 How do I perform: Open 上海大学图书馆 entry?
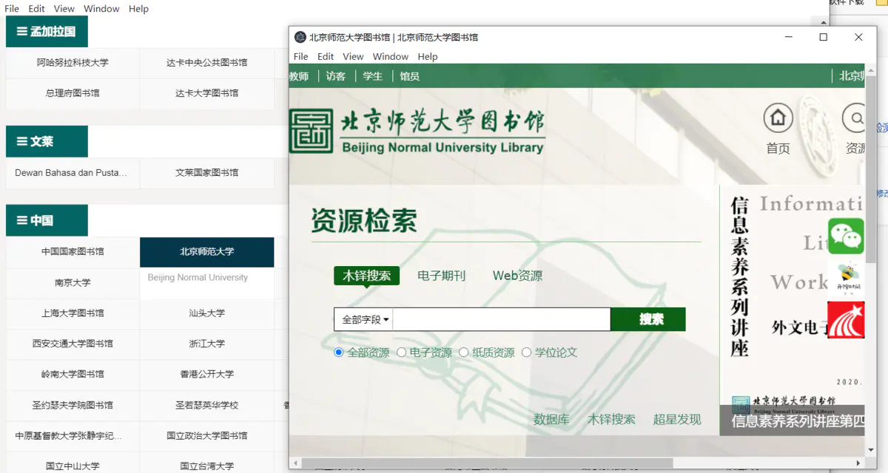pyautogui.click(x=73, y=313)
